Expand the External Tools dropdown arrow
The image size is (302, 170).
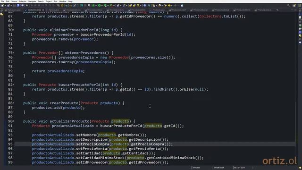click(114, 5)
